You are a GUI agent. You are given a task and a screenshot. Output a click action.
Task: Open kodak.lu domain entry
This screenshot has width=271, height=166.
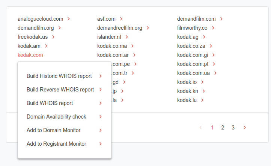click(x=187, y=100)
